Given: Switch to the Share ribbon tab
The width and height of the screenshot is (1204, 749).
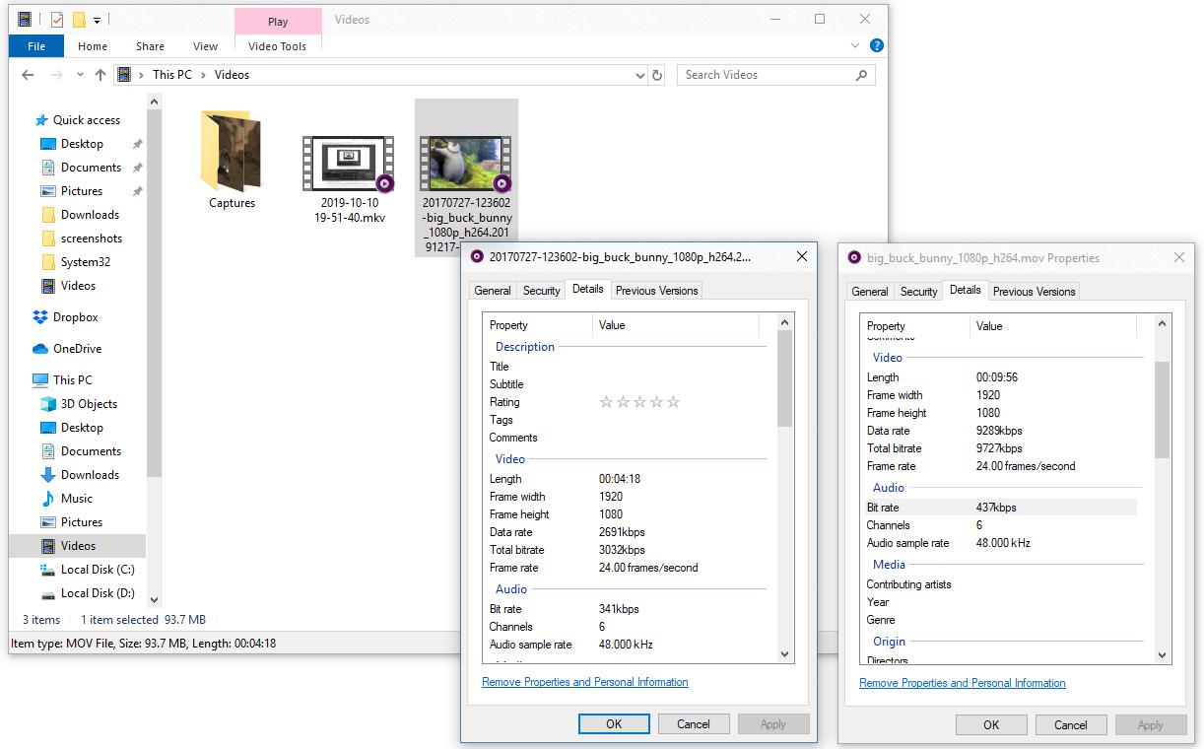Looking at the screenshot, I should pyautogui.click(x=150, y=46).
